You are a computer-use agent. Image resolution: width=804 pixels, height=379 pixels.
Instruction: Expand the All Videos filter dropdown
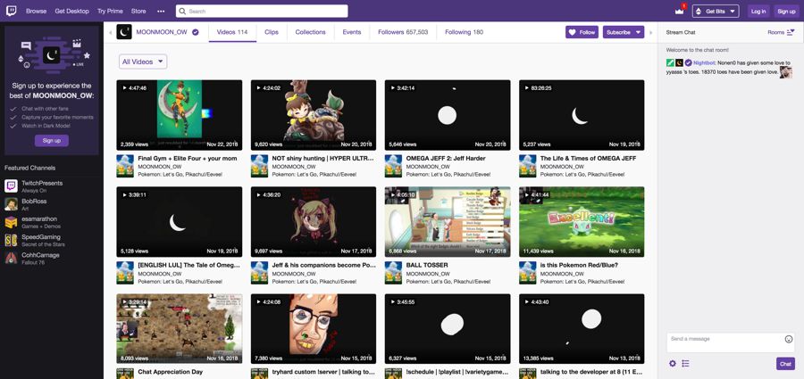pos(143,62)
